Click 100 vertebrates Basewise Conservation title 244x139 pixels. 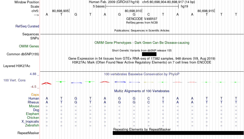[142, 74]
